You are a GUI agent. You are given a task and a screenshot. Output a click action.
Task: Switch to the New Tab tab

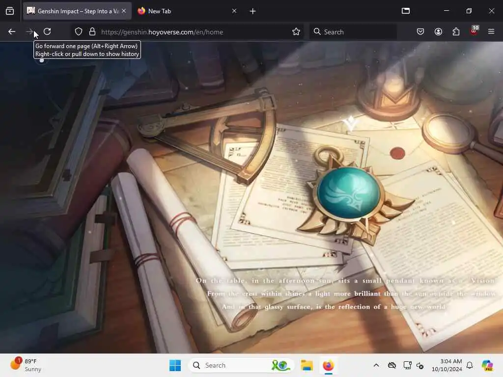187,11
